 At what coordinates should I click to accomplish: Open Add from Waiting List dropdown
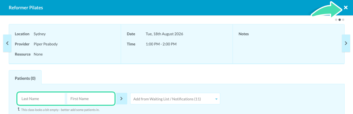point(175,99)
